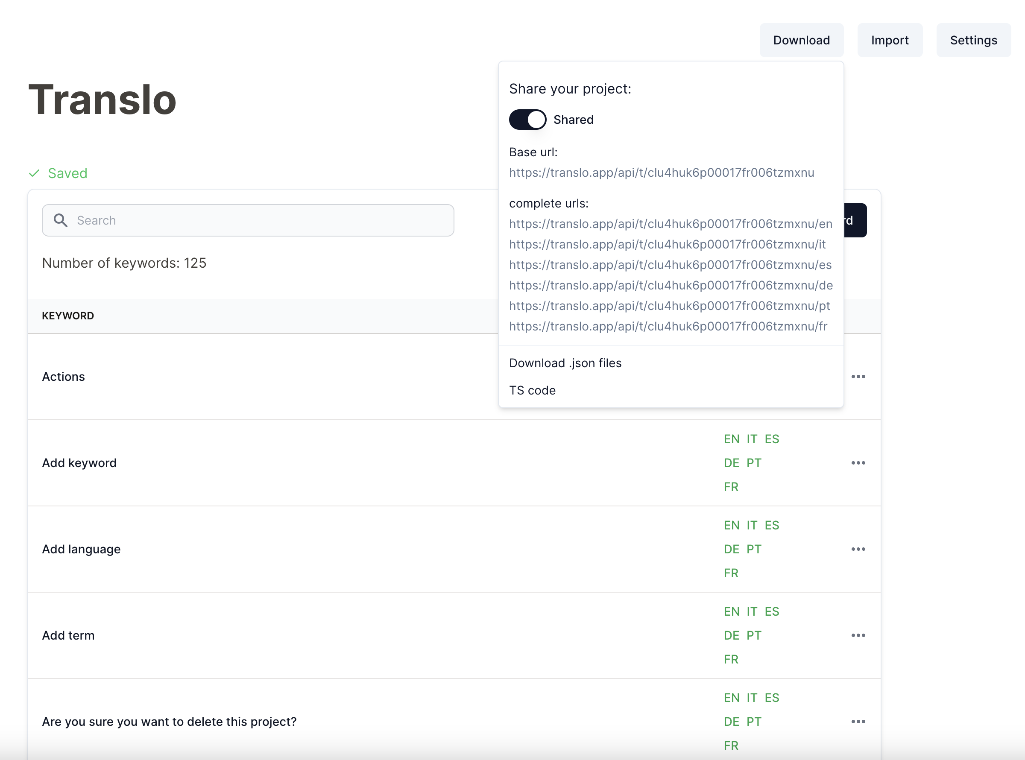Viewport: 1025px width, 760px height.
Task: Open the complete url ending in /fr
Action: [x=668, y=326]
